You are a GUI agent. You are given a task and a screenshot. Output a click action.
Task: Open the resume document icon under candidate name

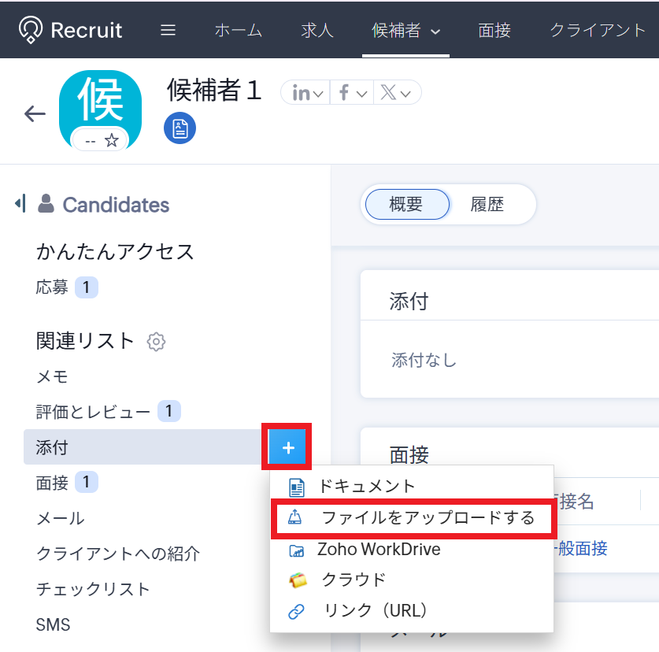point(180,128)
